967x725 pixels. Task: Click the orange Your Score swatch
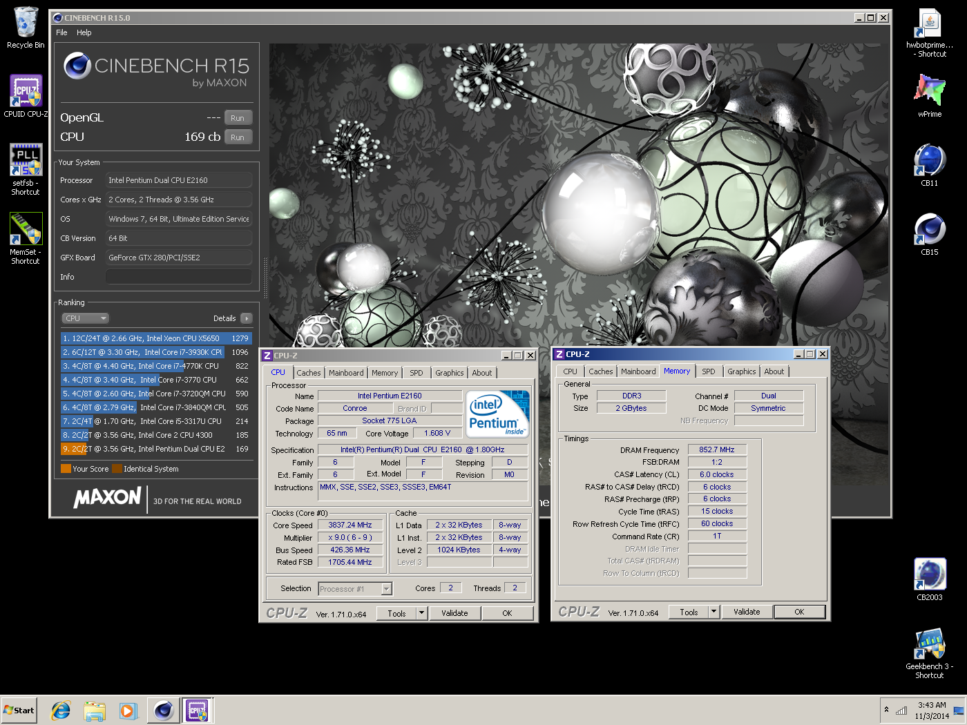[x=66, y=469]
